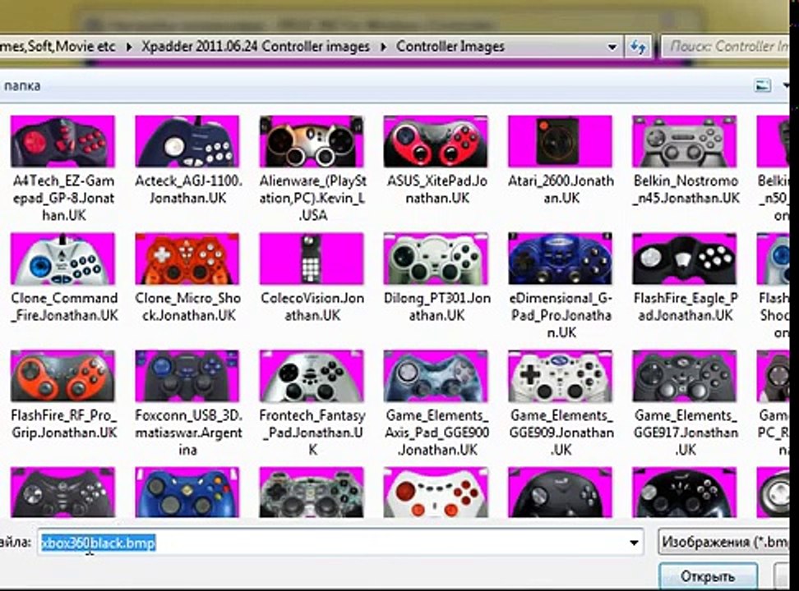Change the view with the view mode icon
799x591 pixels.
(762, 85)
